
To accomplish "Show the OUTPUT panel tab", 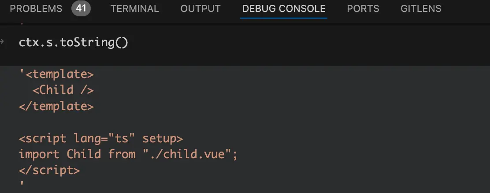I will (x=200, y=9).
